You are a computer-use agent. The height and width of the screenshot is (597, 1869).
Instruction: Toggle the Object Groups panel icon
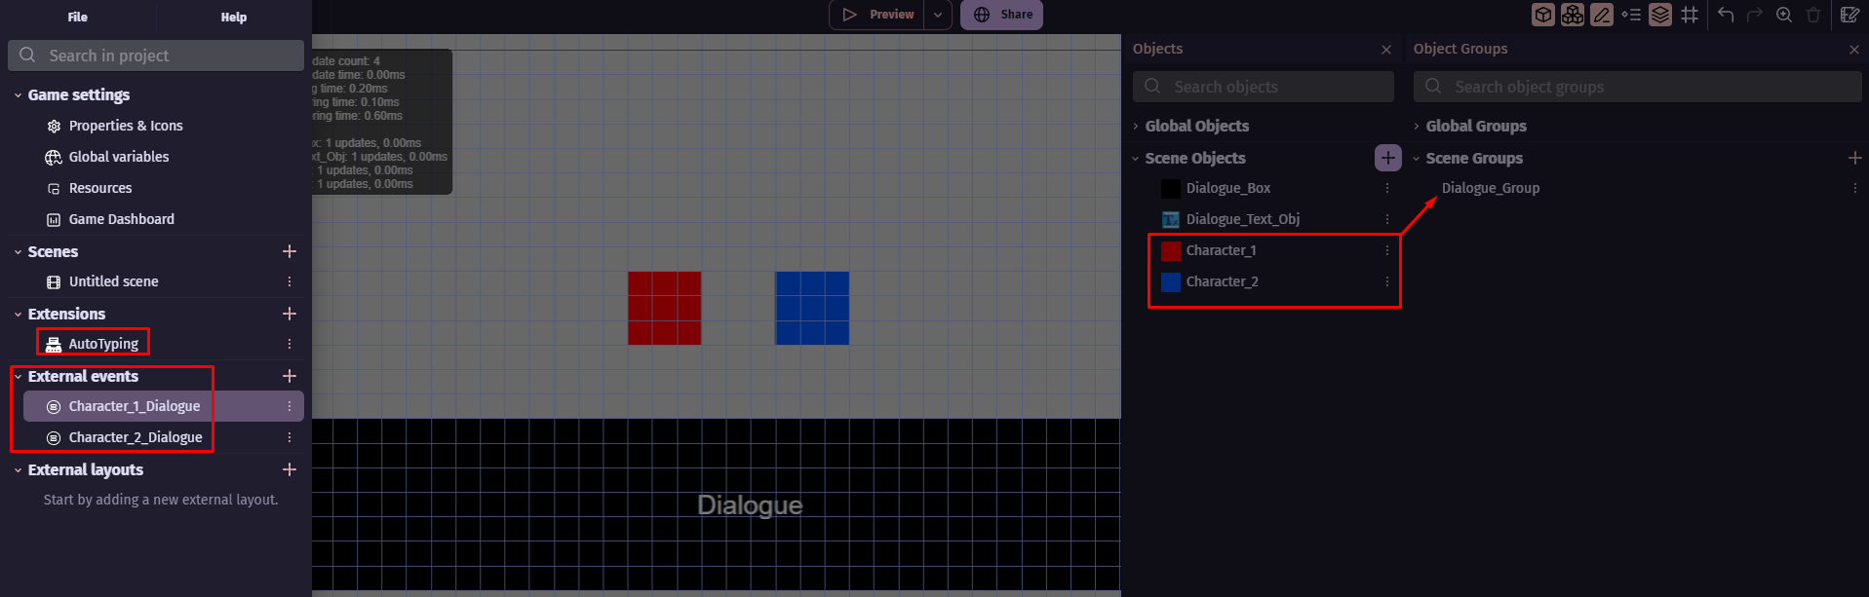point(1573,15)
